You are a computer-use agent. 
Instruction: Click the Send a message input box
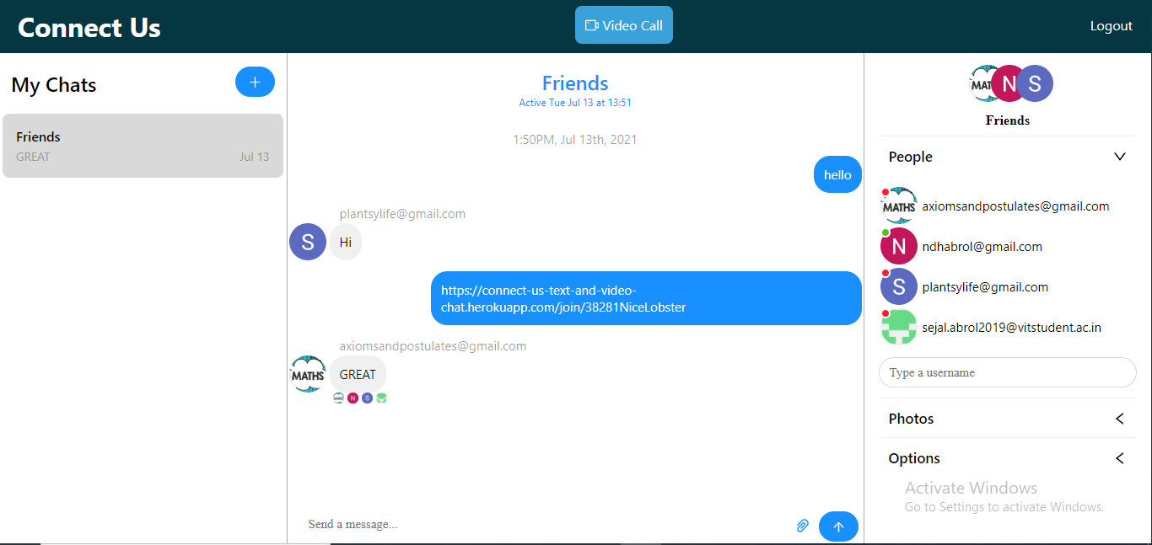coord(544,524)
